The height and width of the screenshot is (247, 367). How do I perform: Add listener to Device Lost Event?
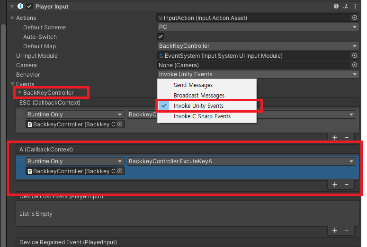(335, 230)
